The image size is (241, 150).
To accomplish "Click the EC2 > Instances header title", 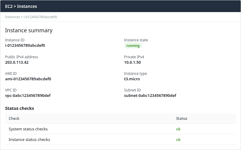I will click(21, 6).
